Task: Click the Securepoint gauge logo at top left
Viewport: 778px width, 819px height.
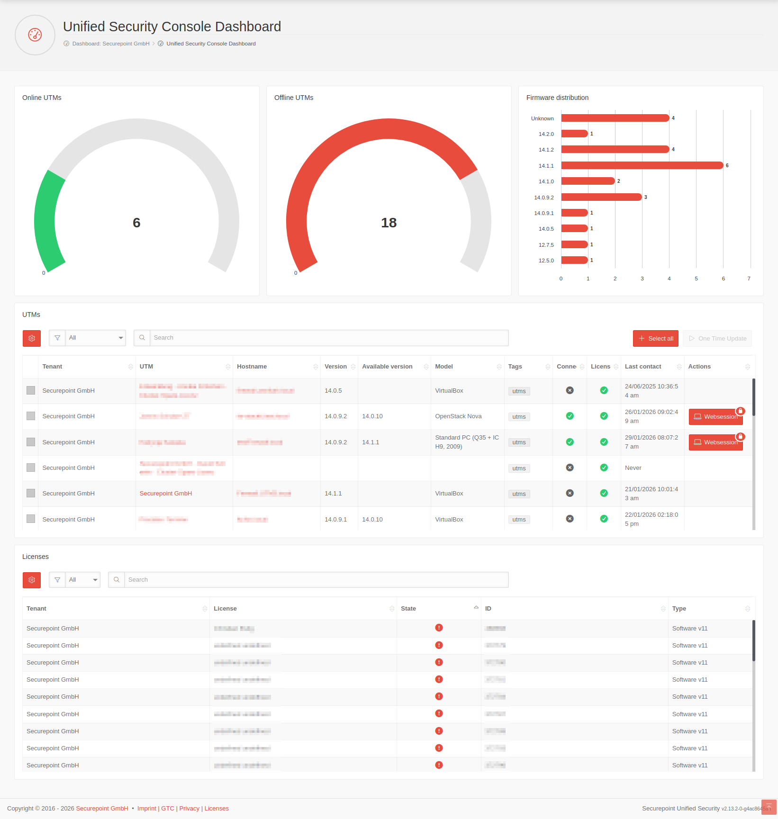Action: [35, 35]
